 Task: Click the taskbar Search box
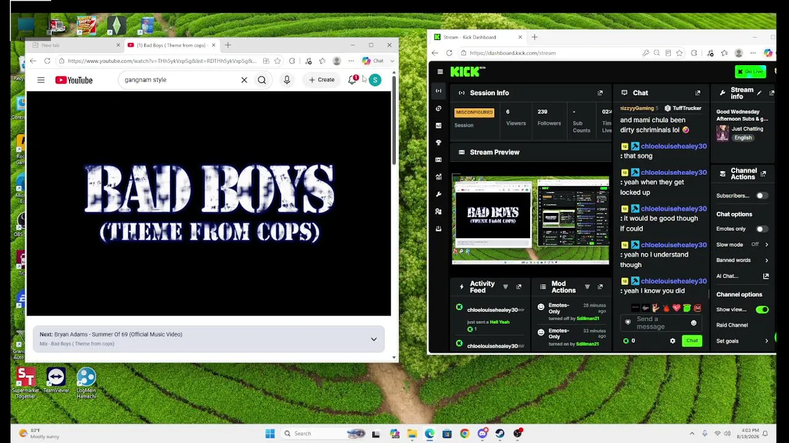tap(325, 434)
